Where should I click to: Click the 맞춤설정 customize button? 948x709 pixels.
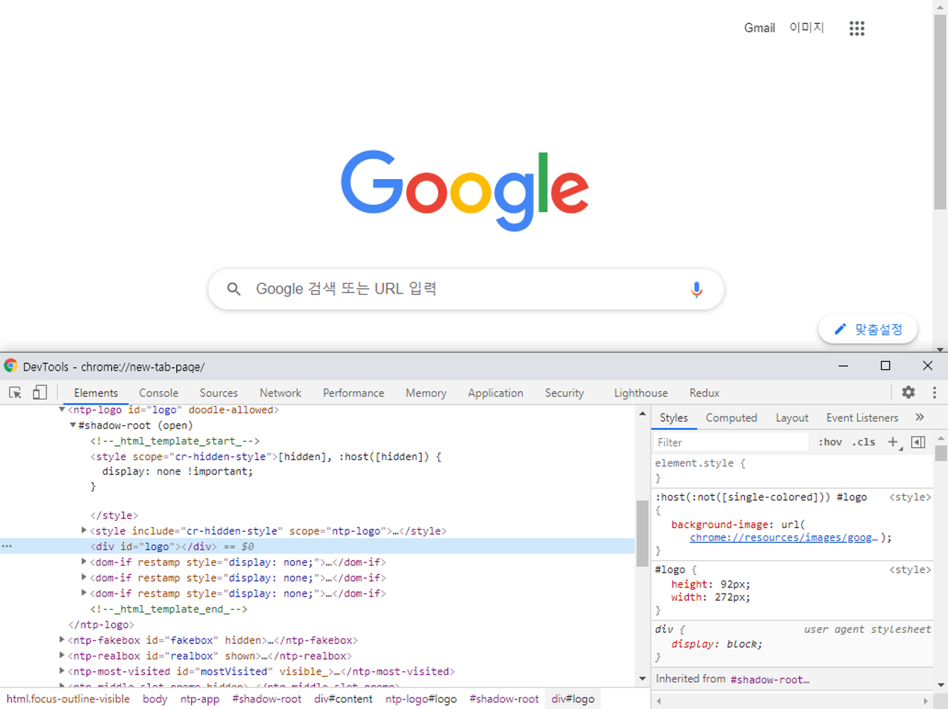[x=868, y=329]
